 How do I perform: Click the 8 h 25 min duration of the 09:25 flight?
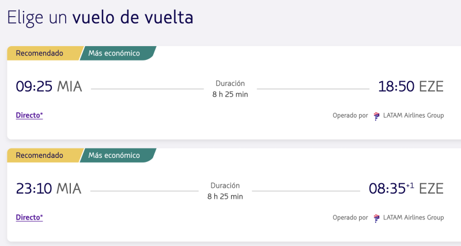(x=230, y=94)
